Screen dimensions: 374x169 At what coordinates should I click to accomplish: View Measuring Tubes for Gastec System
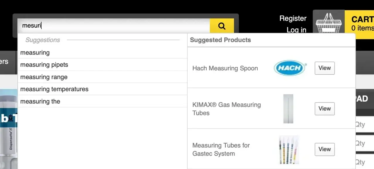[324, 149]
